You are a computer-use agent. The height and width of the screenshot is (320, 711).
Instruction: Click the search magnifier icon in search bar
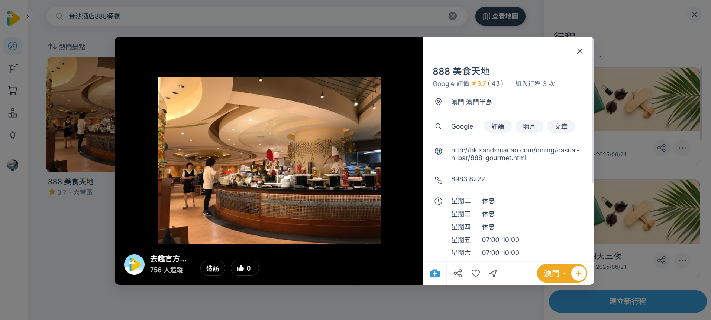59,16
